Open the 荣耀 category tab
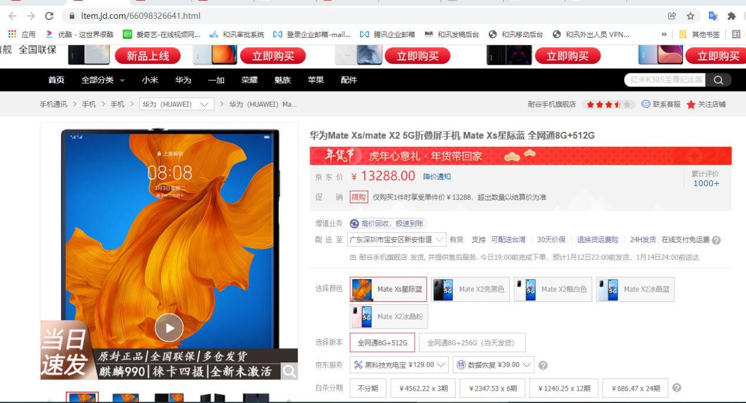 [x=249, y=80]
